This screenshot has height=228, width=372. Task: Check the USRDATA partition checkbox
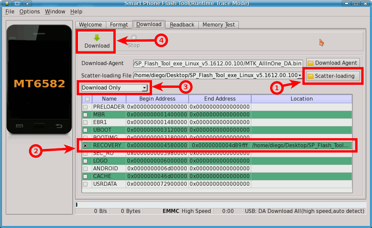(85, 184)
